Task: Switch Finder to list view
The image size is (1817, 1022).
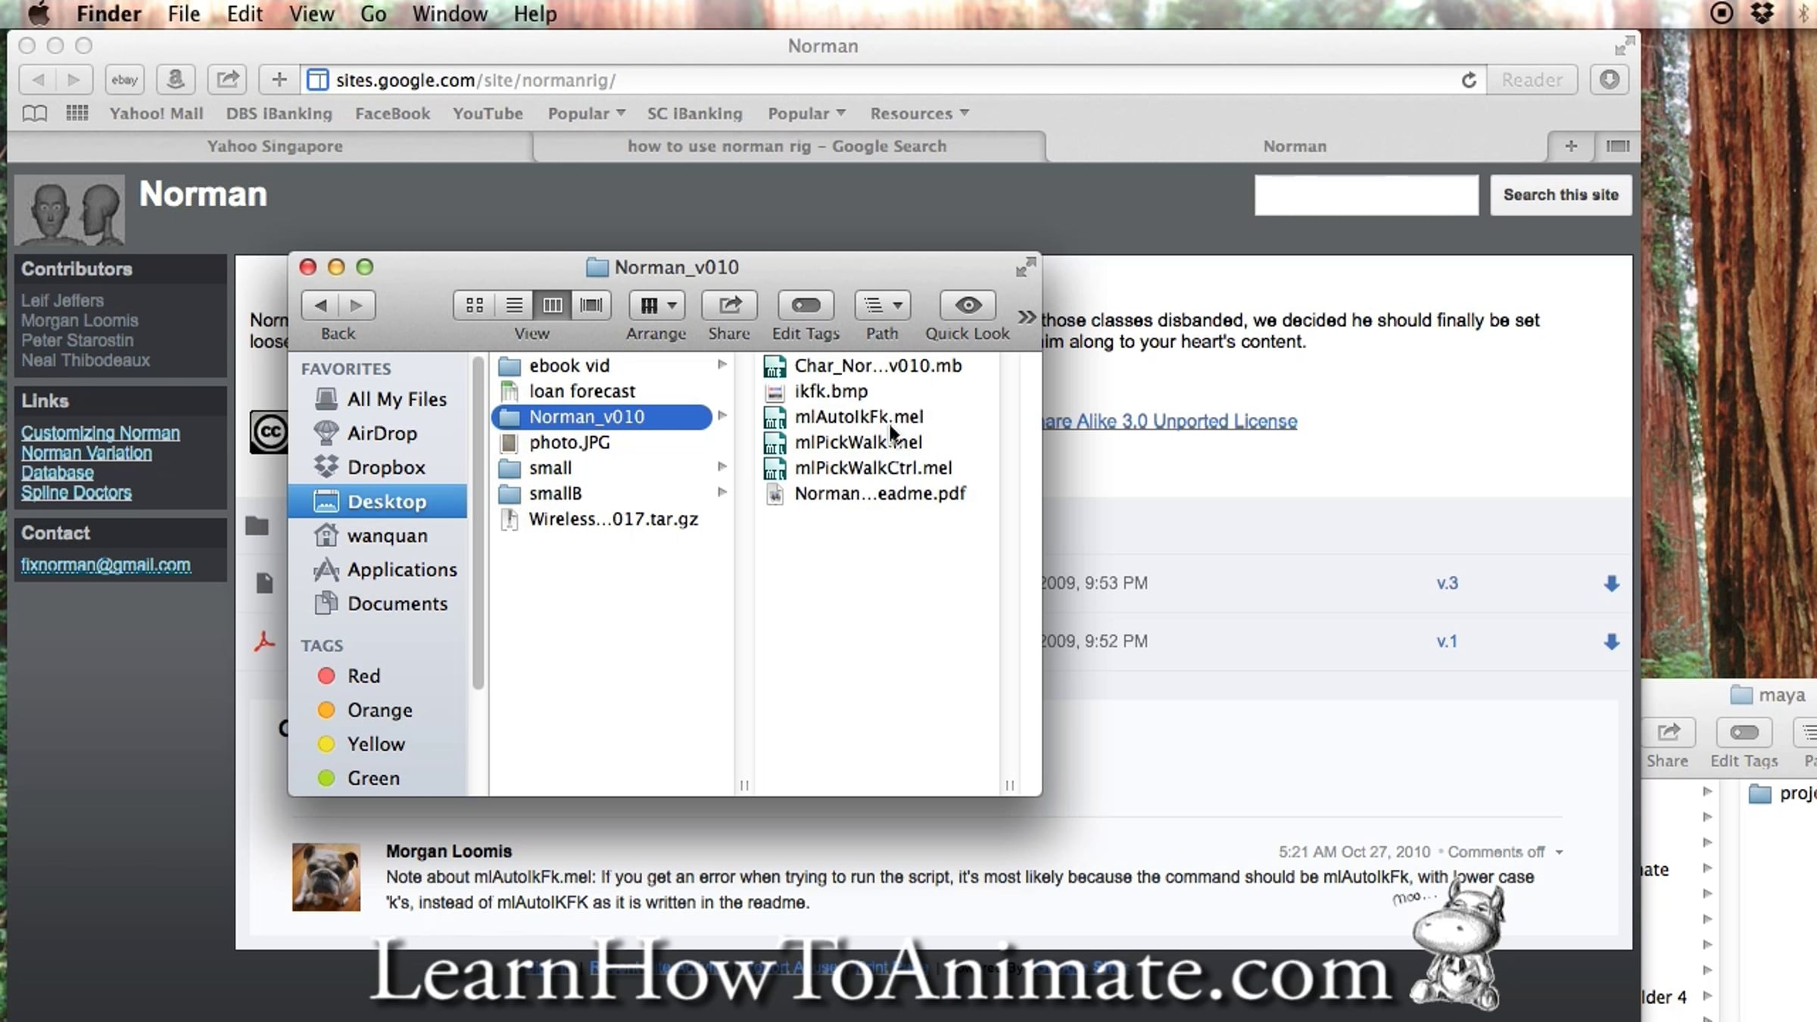Action: click(514, 305)
